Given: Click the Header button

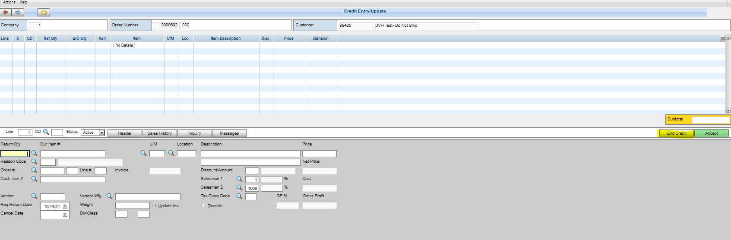Looking at the screenshot, I should (125, 133).
